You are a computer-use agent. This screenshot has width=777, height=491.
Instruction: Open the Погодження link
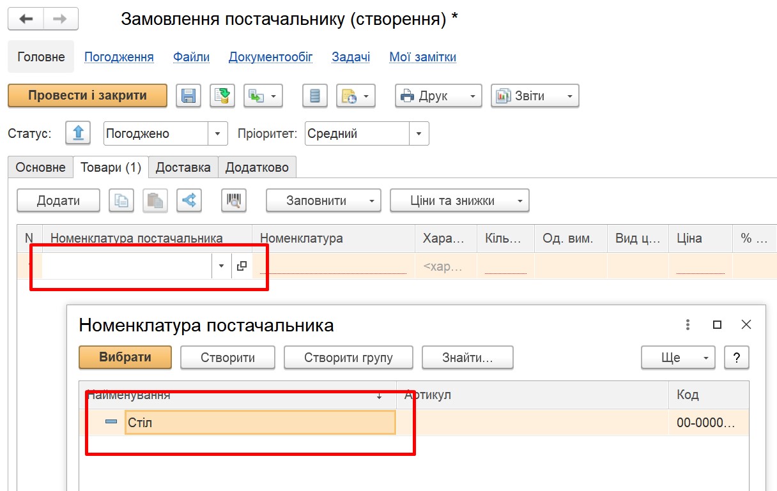[119, 57]
